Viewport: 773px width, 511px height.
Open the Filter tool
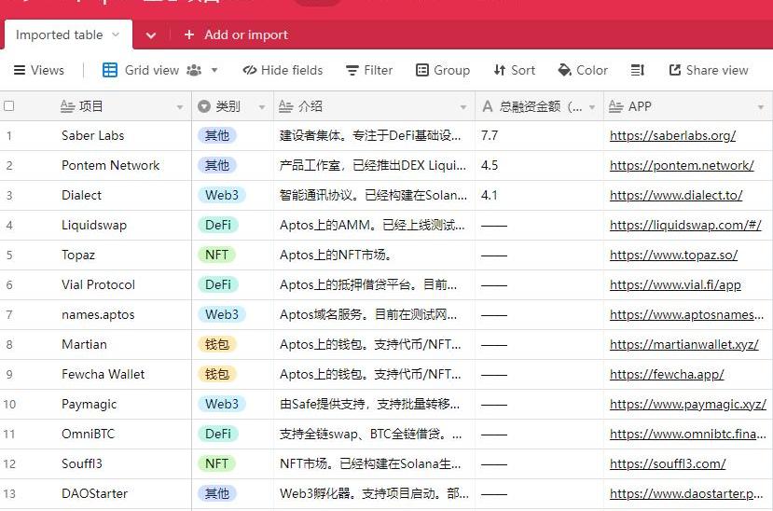(352, 70)
